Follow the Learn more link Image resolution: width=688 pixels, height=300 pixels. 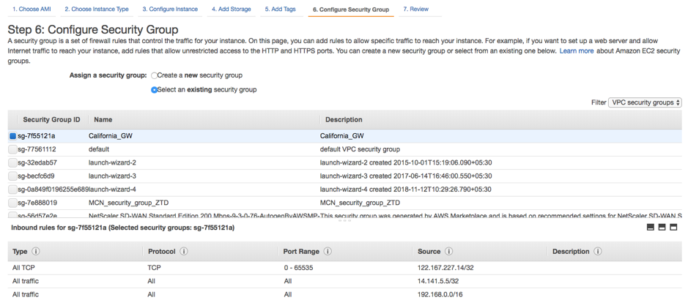(x=577, y=51)
